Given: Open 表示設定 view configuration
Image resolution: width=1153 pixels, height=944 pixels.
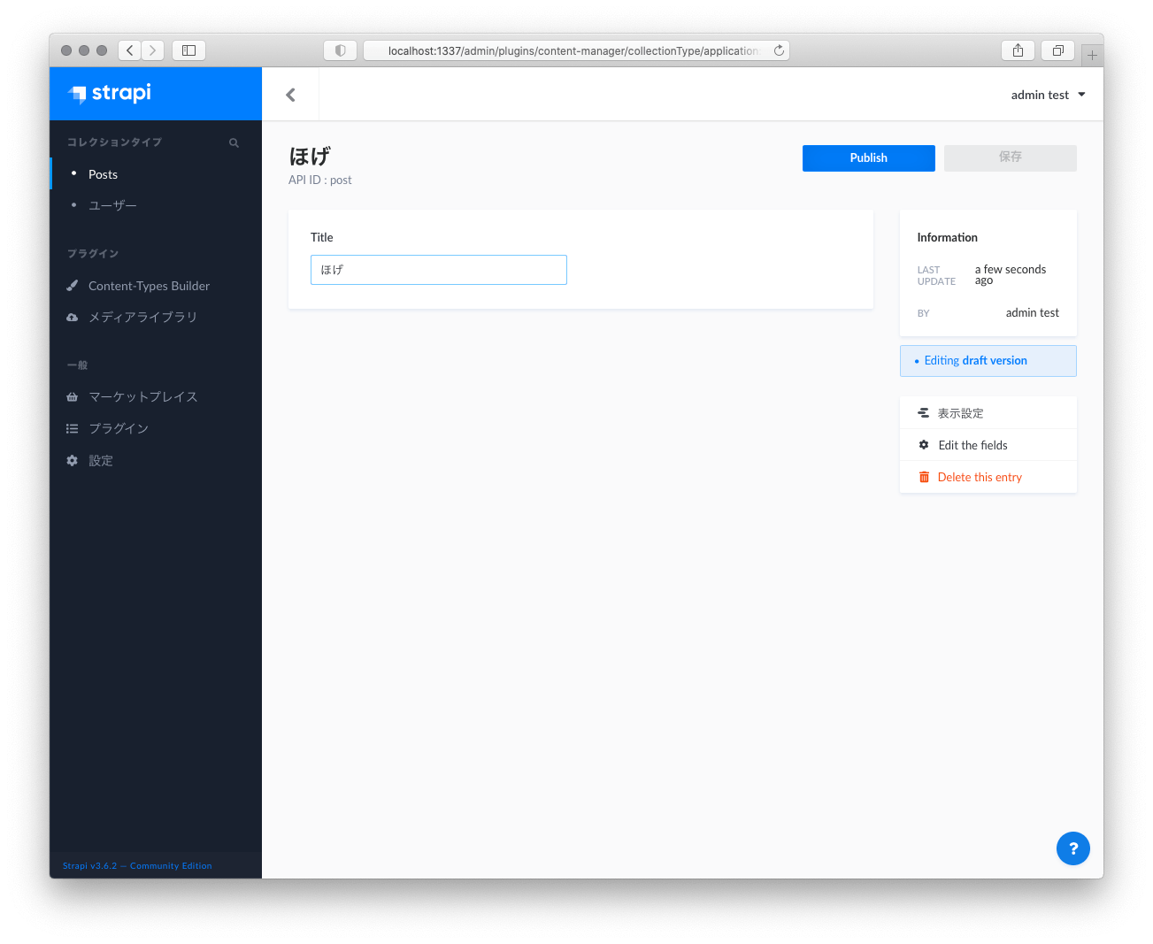Looking at the screenshot, I should pyautogui.click(x=988, y=413).
